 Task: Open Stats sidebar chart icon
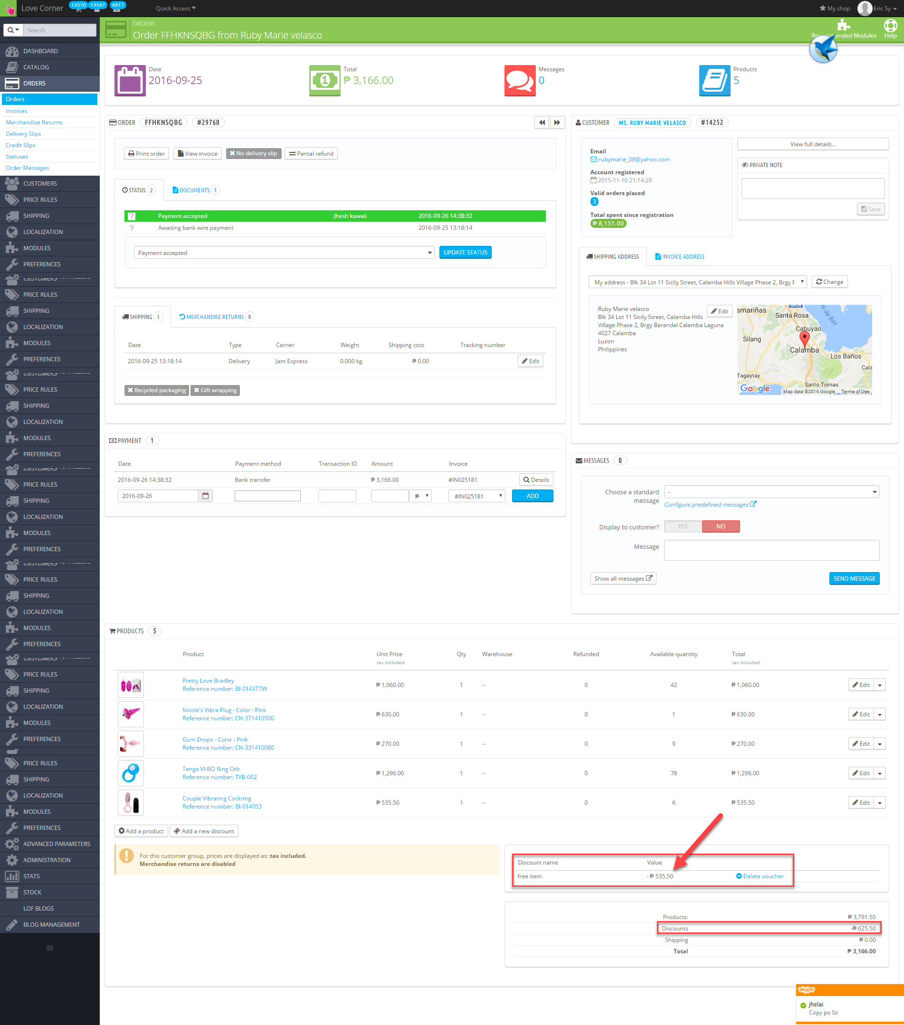12,876
